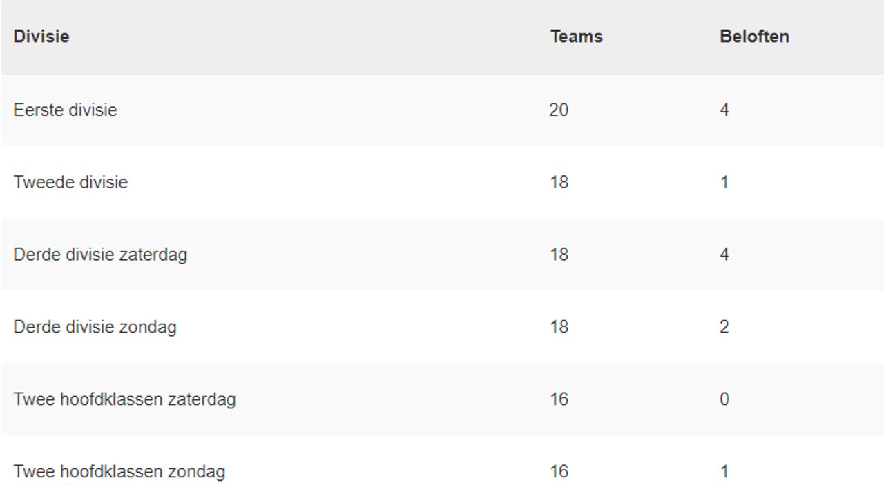Click Beloften value 2 for Derde divisie zondag
Viewport: 884px width, 496px height.
point(724,326)
